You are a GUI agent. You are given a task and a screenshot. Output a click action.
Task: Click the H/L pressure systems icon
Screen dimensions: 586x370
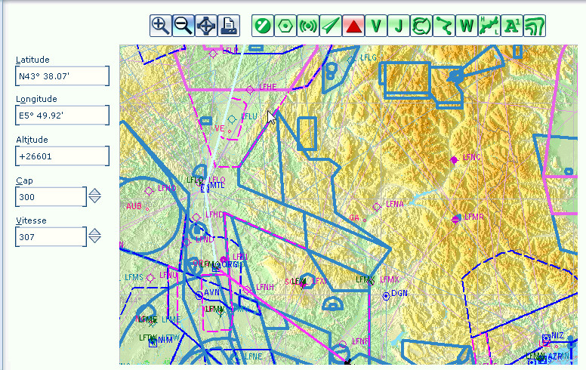[489, 26]
